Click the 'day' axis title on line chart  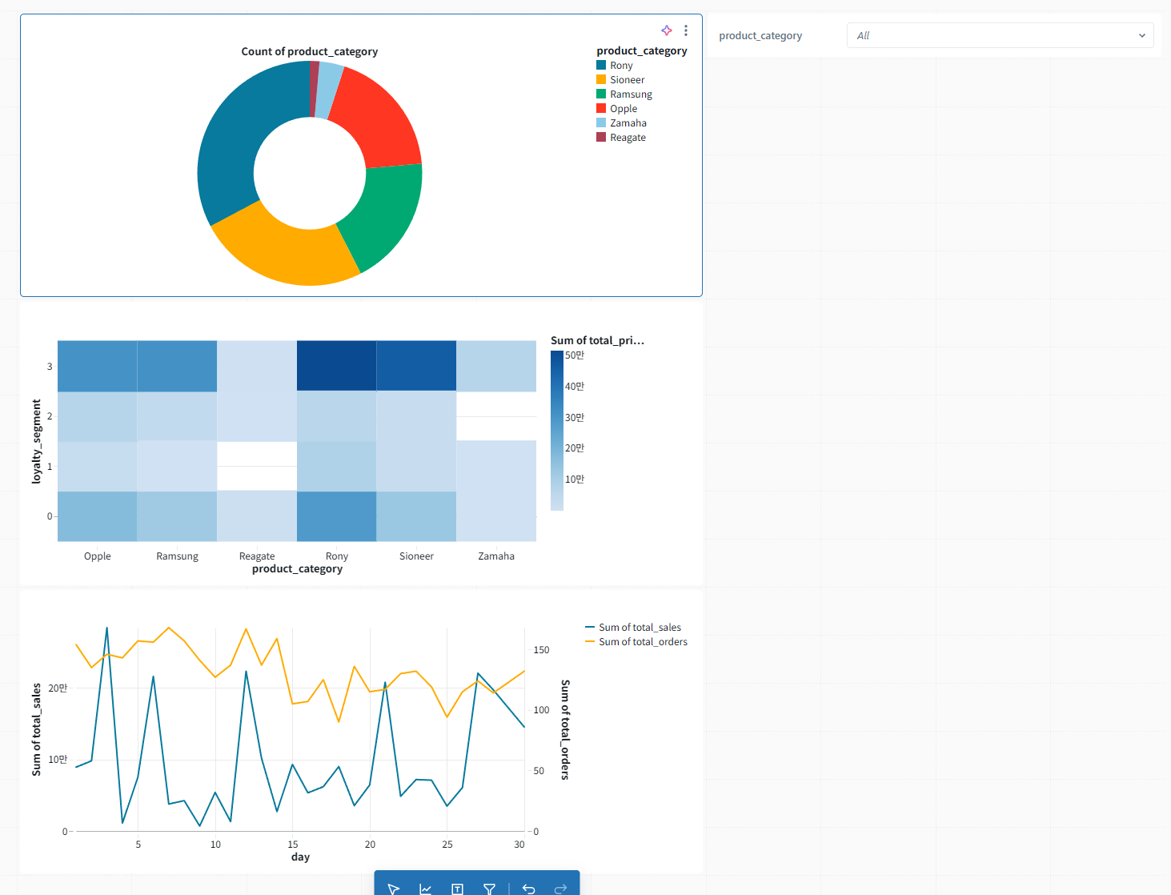[300, 857]
